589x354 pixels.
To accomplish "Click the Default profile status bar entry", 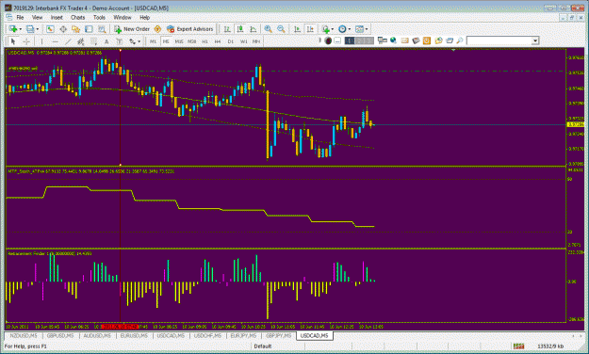I will tap(263, 346).
